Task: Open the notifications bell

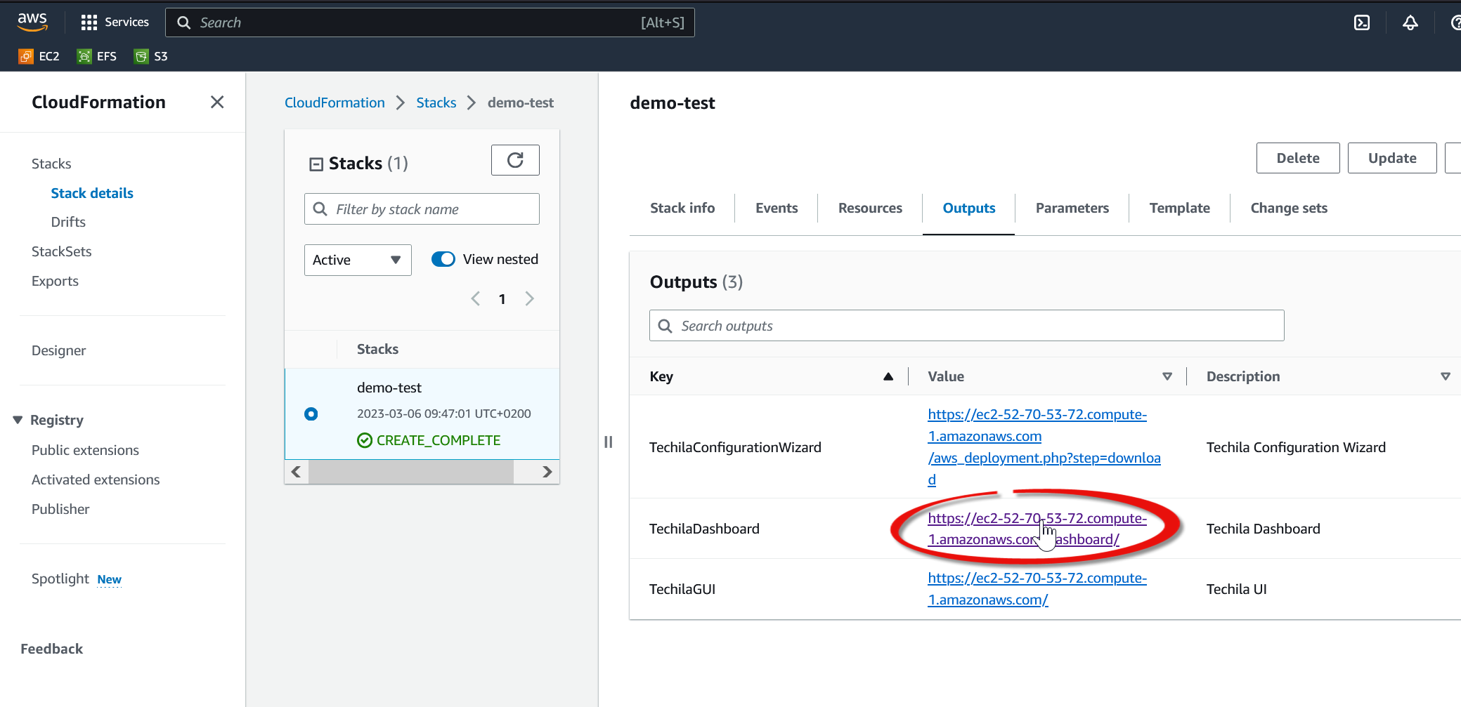Action: click(1410, 22)
